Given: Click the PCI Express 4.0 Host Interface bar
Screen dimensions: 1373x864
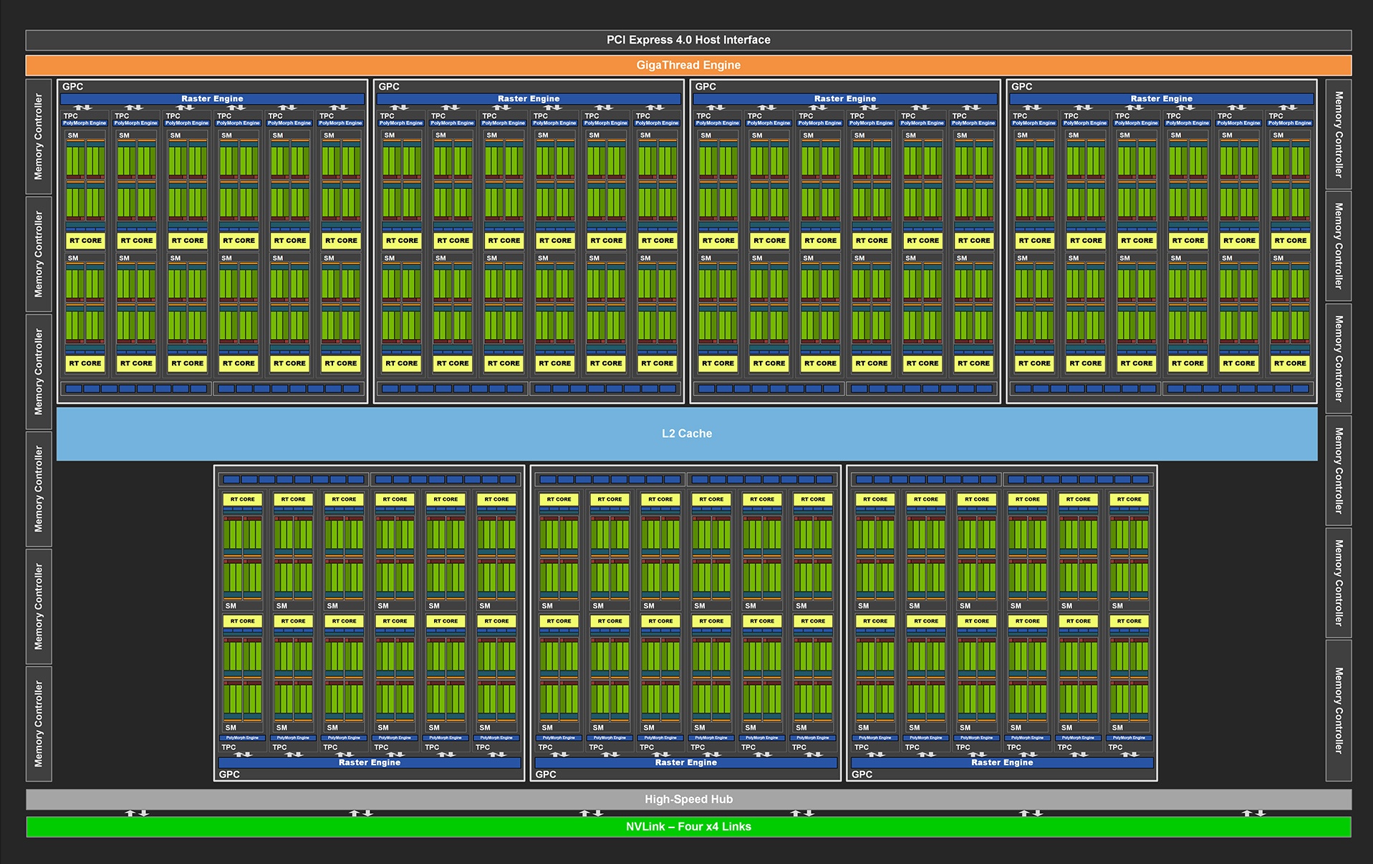Looking at the screenshot, I should 688,40.
